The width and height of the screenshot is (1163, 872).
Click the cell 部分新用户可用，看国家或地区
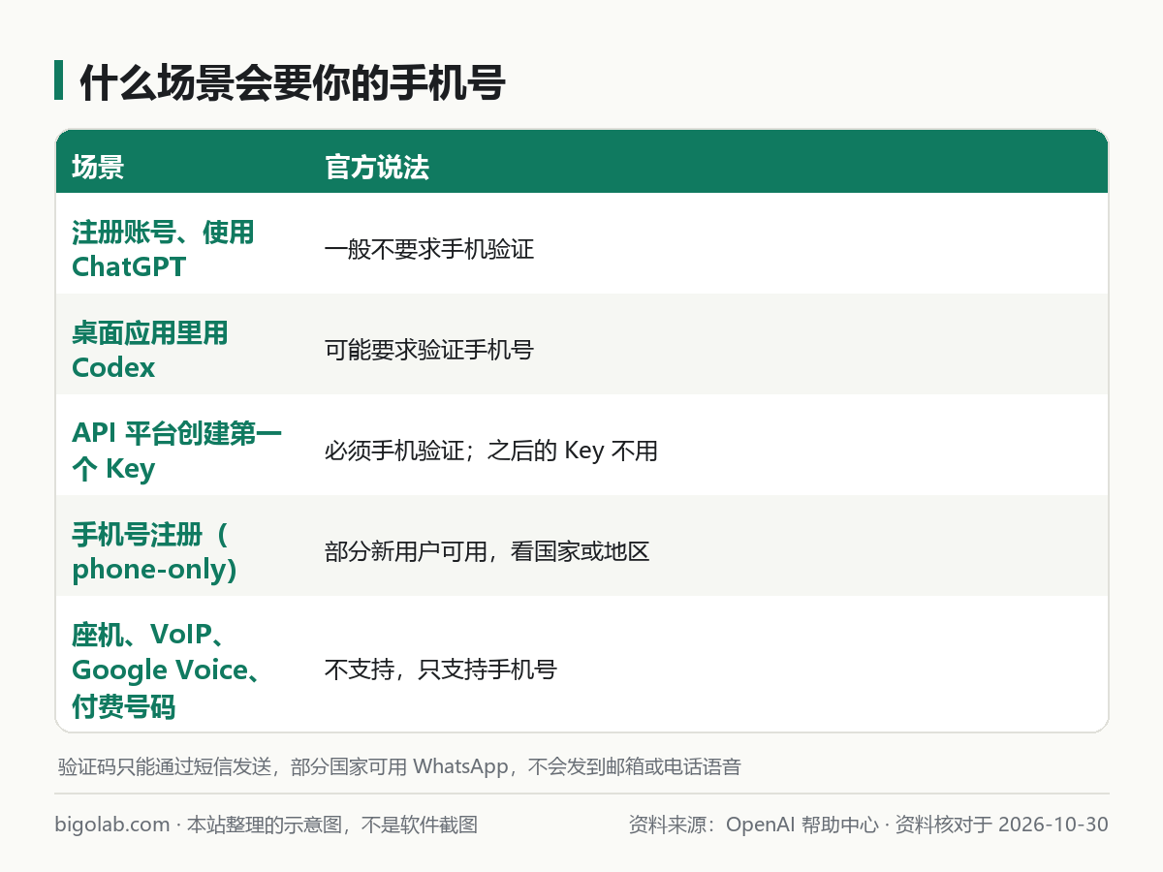(x=487, y=552)
